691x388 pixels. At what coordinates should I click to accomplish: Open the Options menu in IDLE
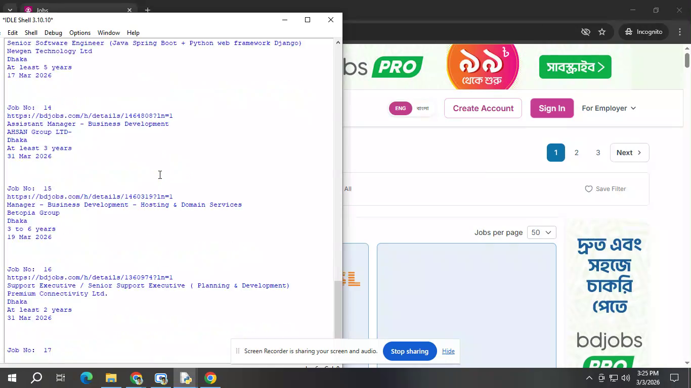pyautogui.click(x=80, y=33)
